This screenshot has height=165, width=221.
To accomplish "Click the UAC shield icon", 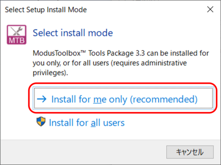I will coord(41,122).
